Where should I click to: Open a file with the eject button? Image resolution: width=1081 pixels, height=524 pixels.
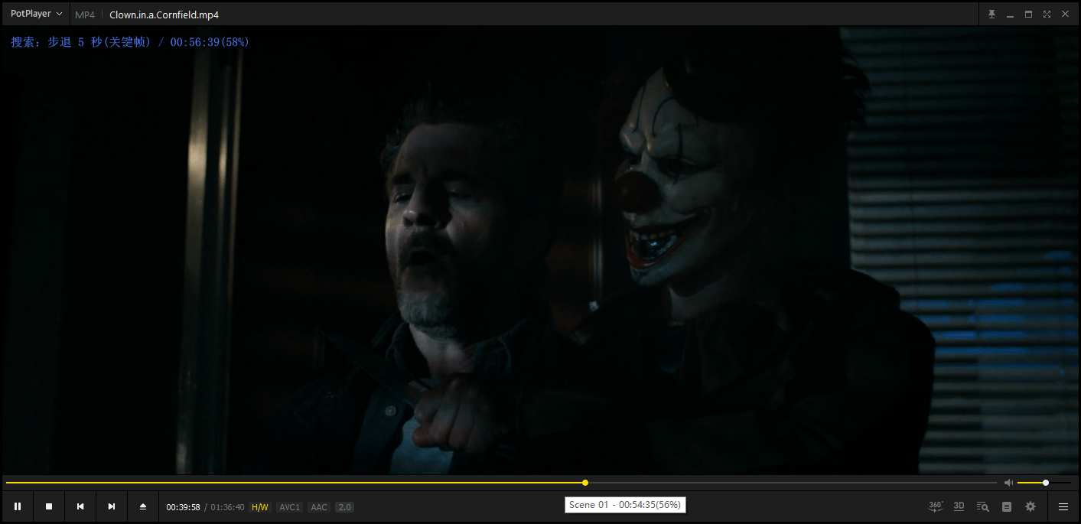(143, 506)
